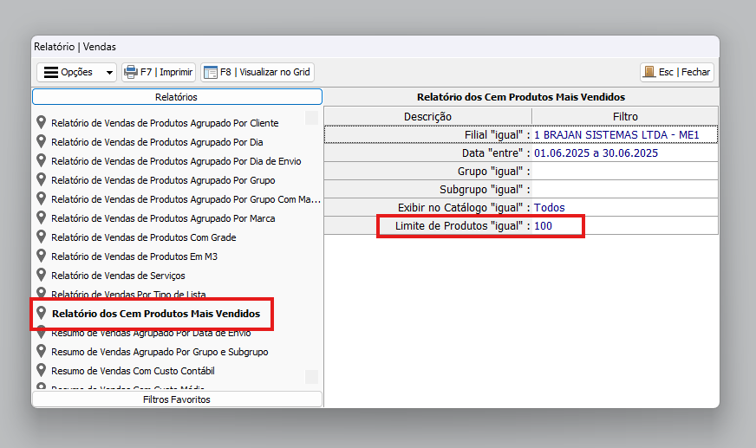Click pin icon of Relatório de Vendas de Serviços

41,276
